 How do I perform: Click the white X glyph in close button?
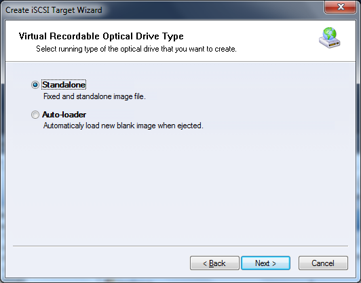coord(341,7)
